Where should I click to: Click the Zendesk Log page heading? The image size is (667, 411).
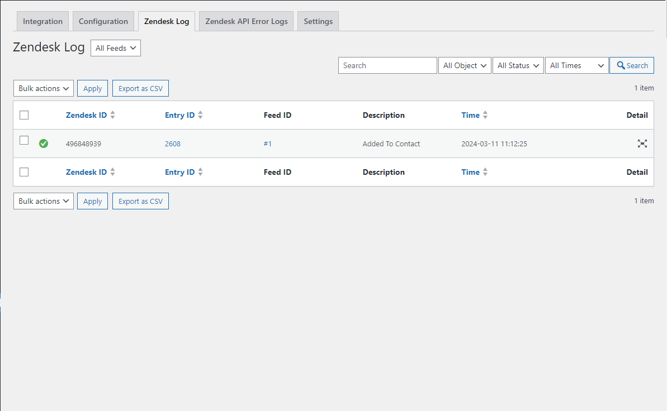point(49,47)
